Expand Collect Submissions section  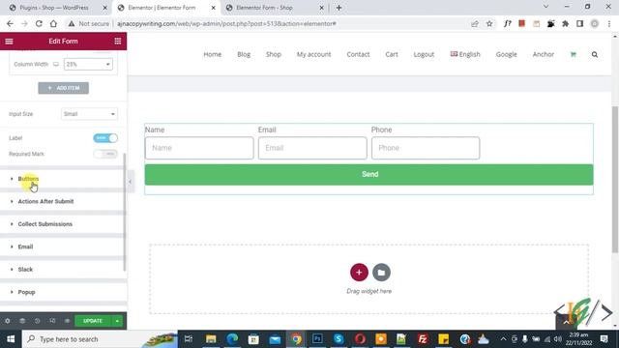[63, 224]
